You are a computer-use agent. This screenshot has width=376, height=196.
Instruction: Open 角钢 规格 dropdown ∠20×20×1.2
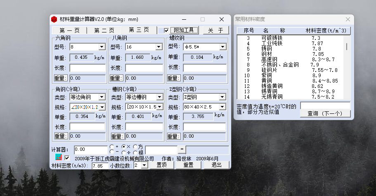click(x=102, y=107)
